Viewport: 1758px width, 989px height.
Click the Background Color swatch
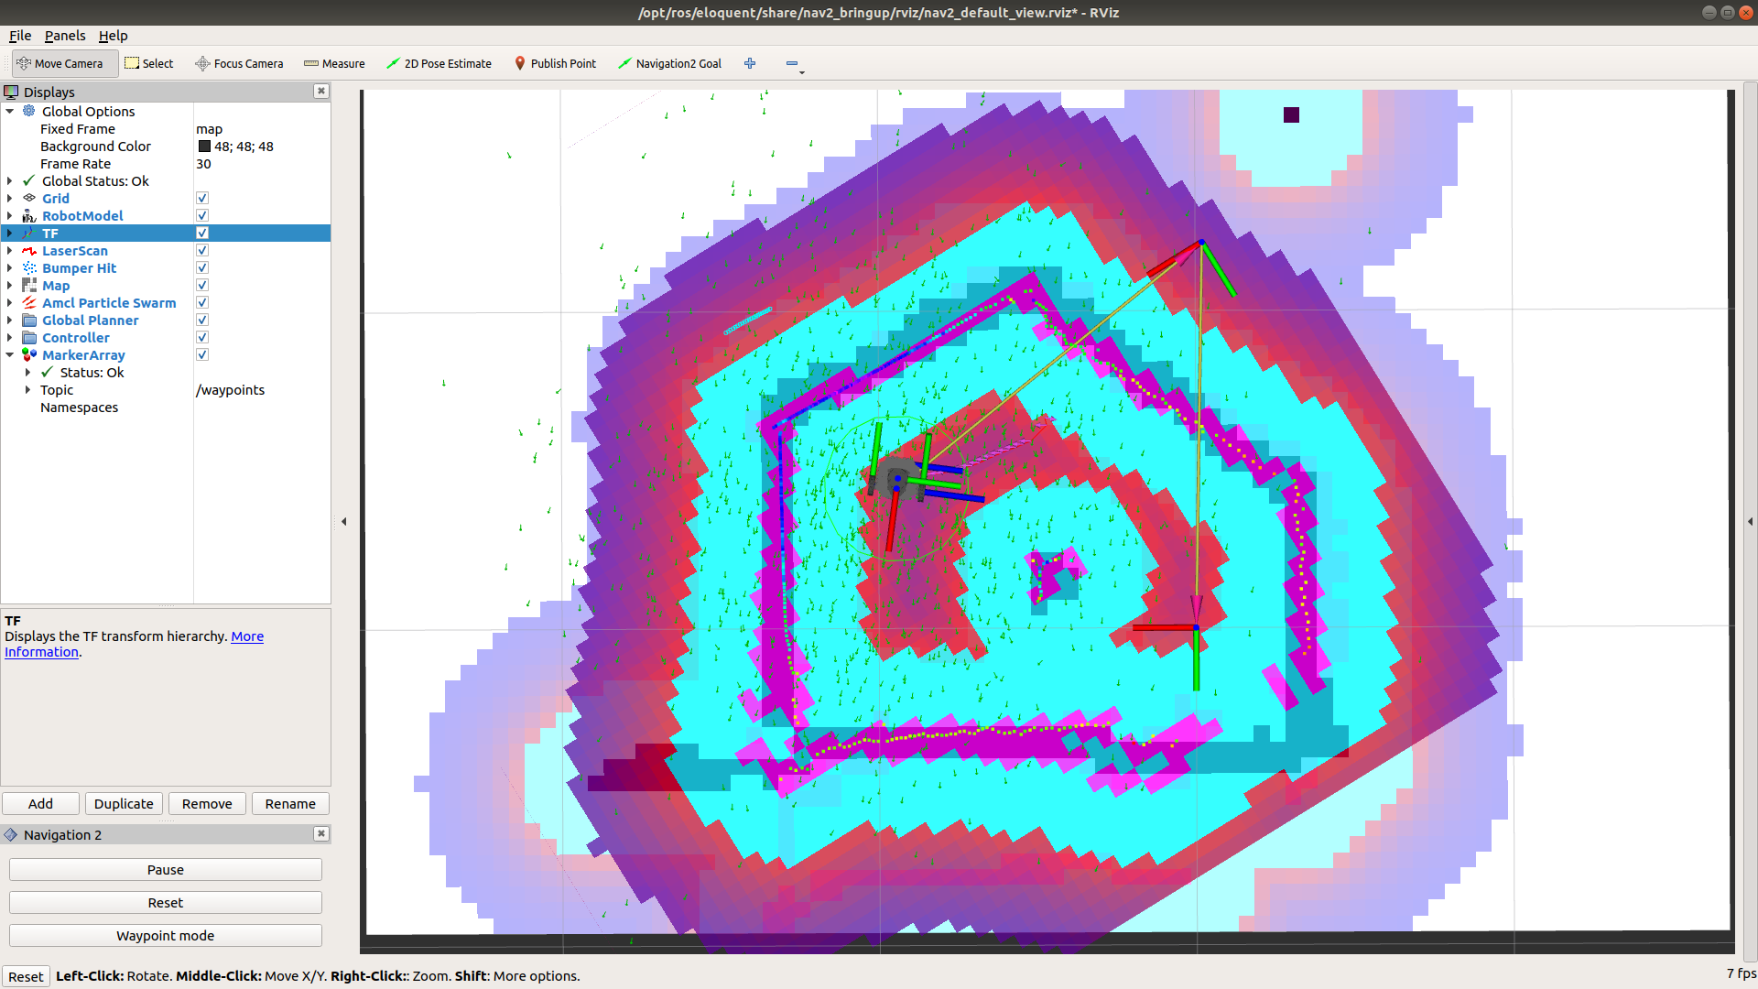(204, 147)
